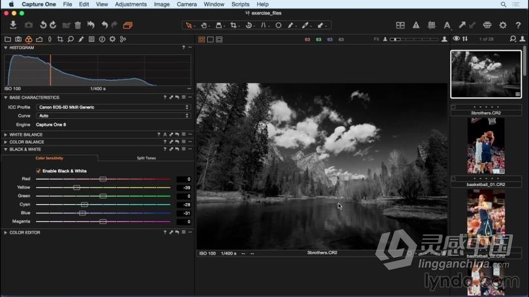Select the Crop tool in cursor toolbar
The image size is (529, 297).
pos(233,25)
